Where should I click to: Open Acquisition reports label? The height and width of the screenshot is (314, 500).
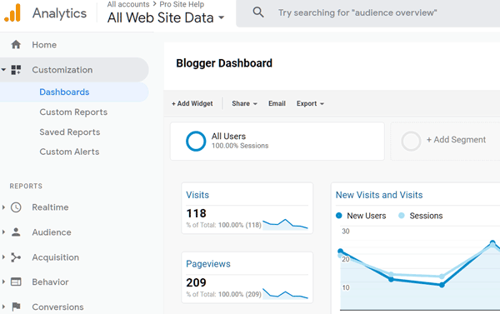pyautogui.click(x=56, y=257)
